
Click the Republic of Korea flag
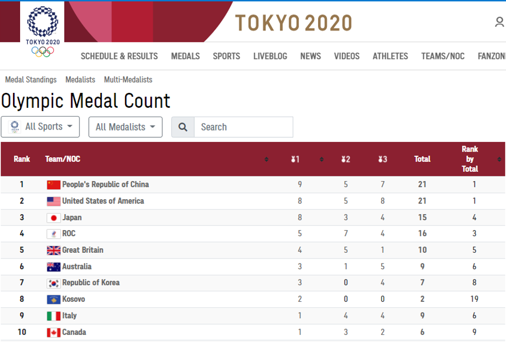coord(54,283)
